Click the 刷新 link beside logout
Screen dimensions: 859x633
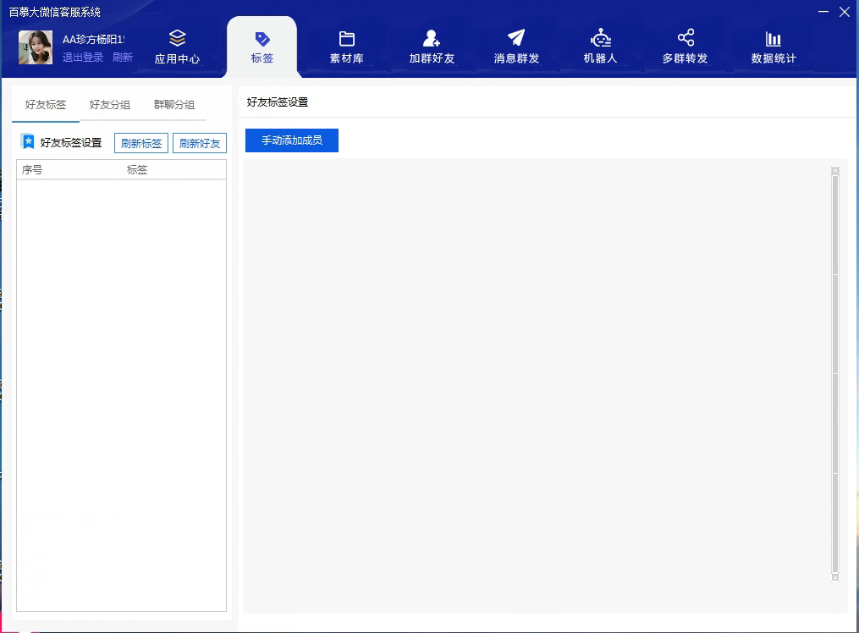(x=123, y=58)
